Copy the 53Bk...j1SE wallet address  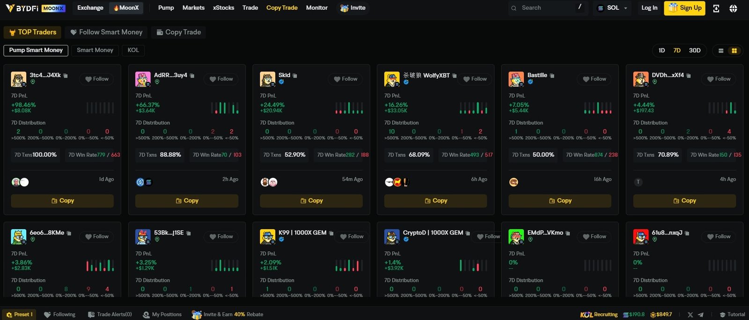tap(189, 233)
